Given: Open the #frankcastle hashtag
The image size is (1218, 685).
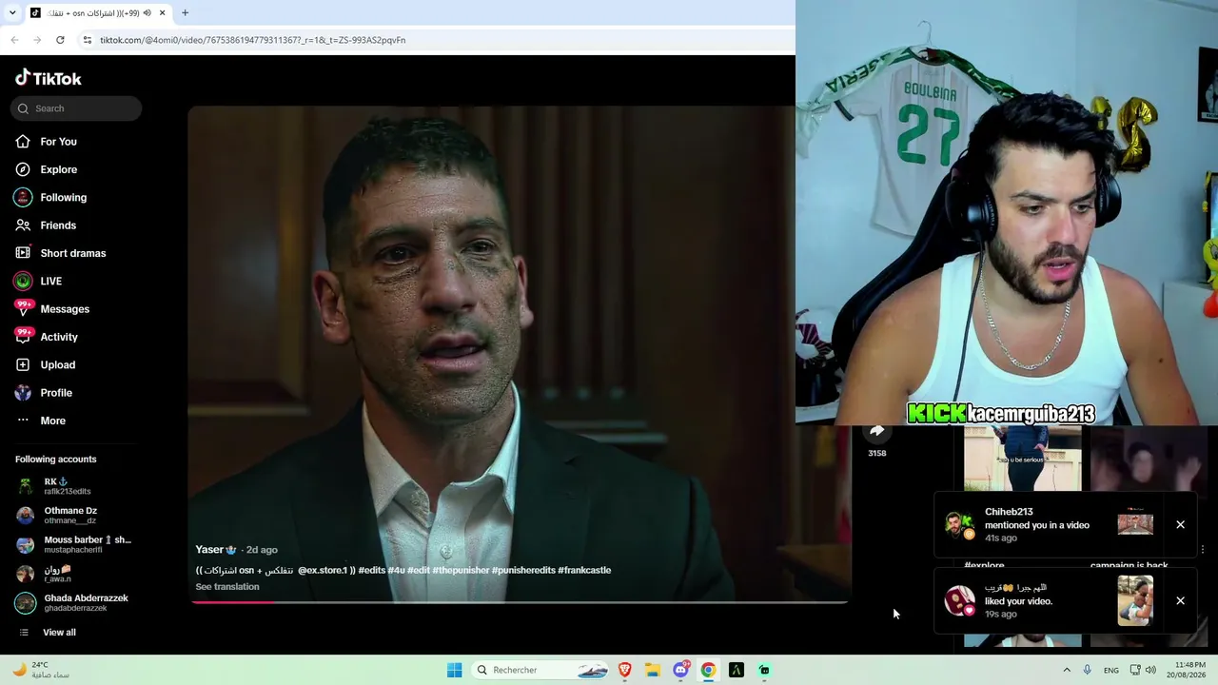Looking at the screenshot, I should 584,570.
